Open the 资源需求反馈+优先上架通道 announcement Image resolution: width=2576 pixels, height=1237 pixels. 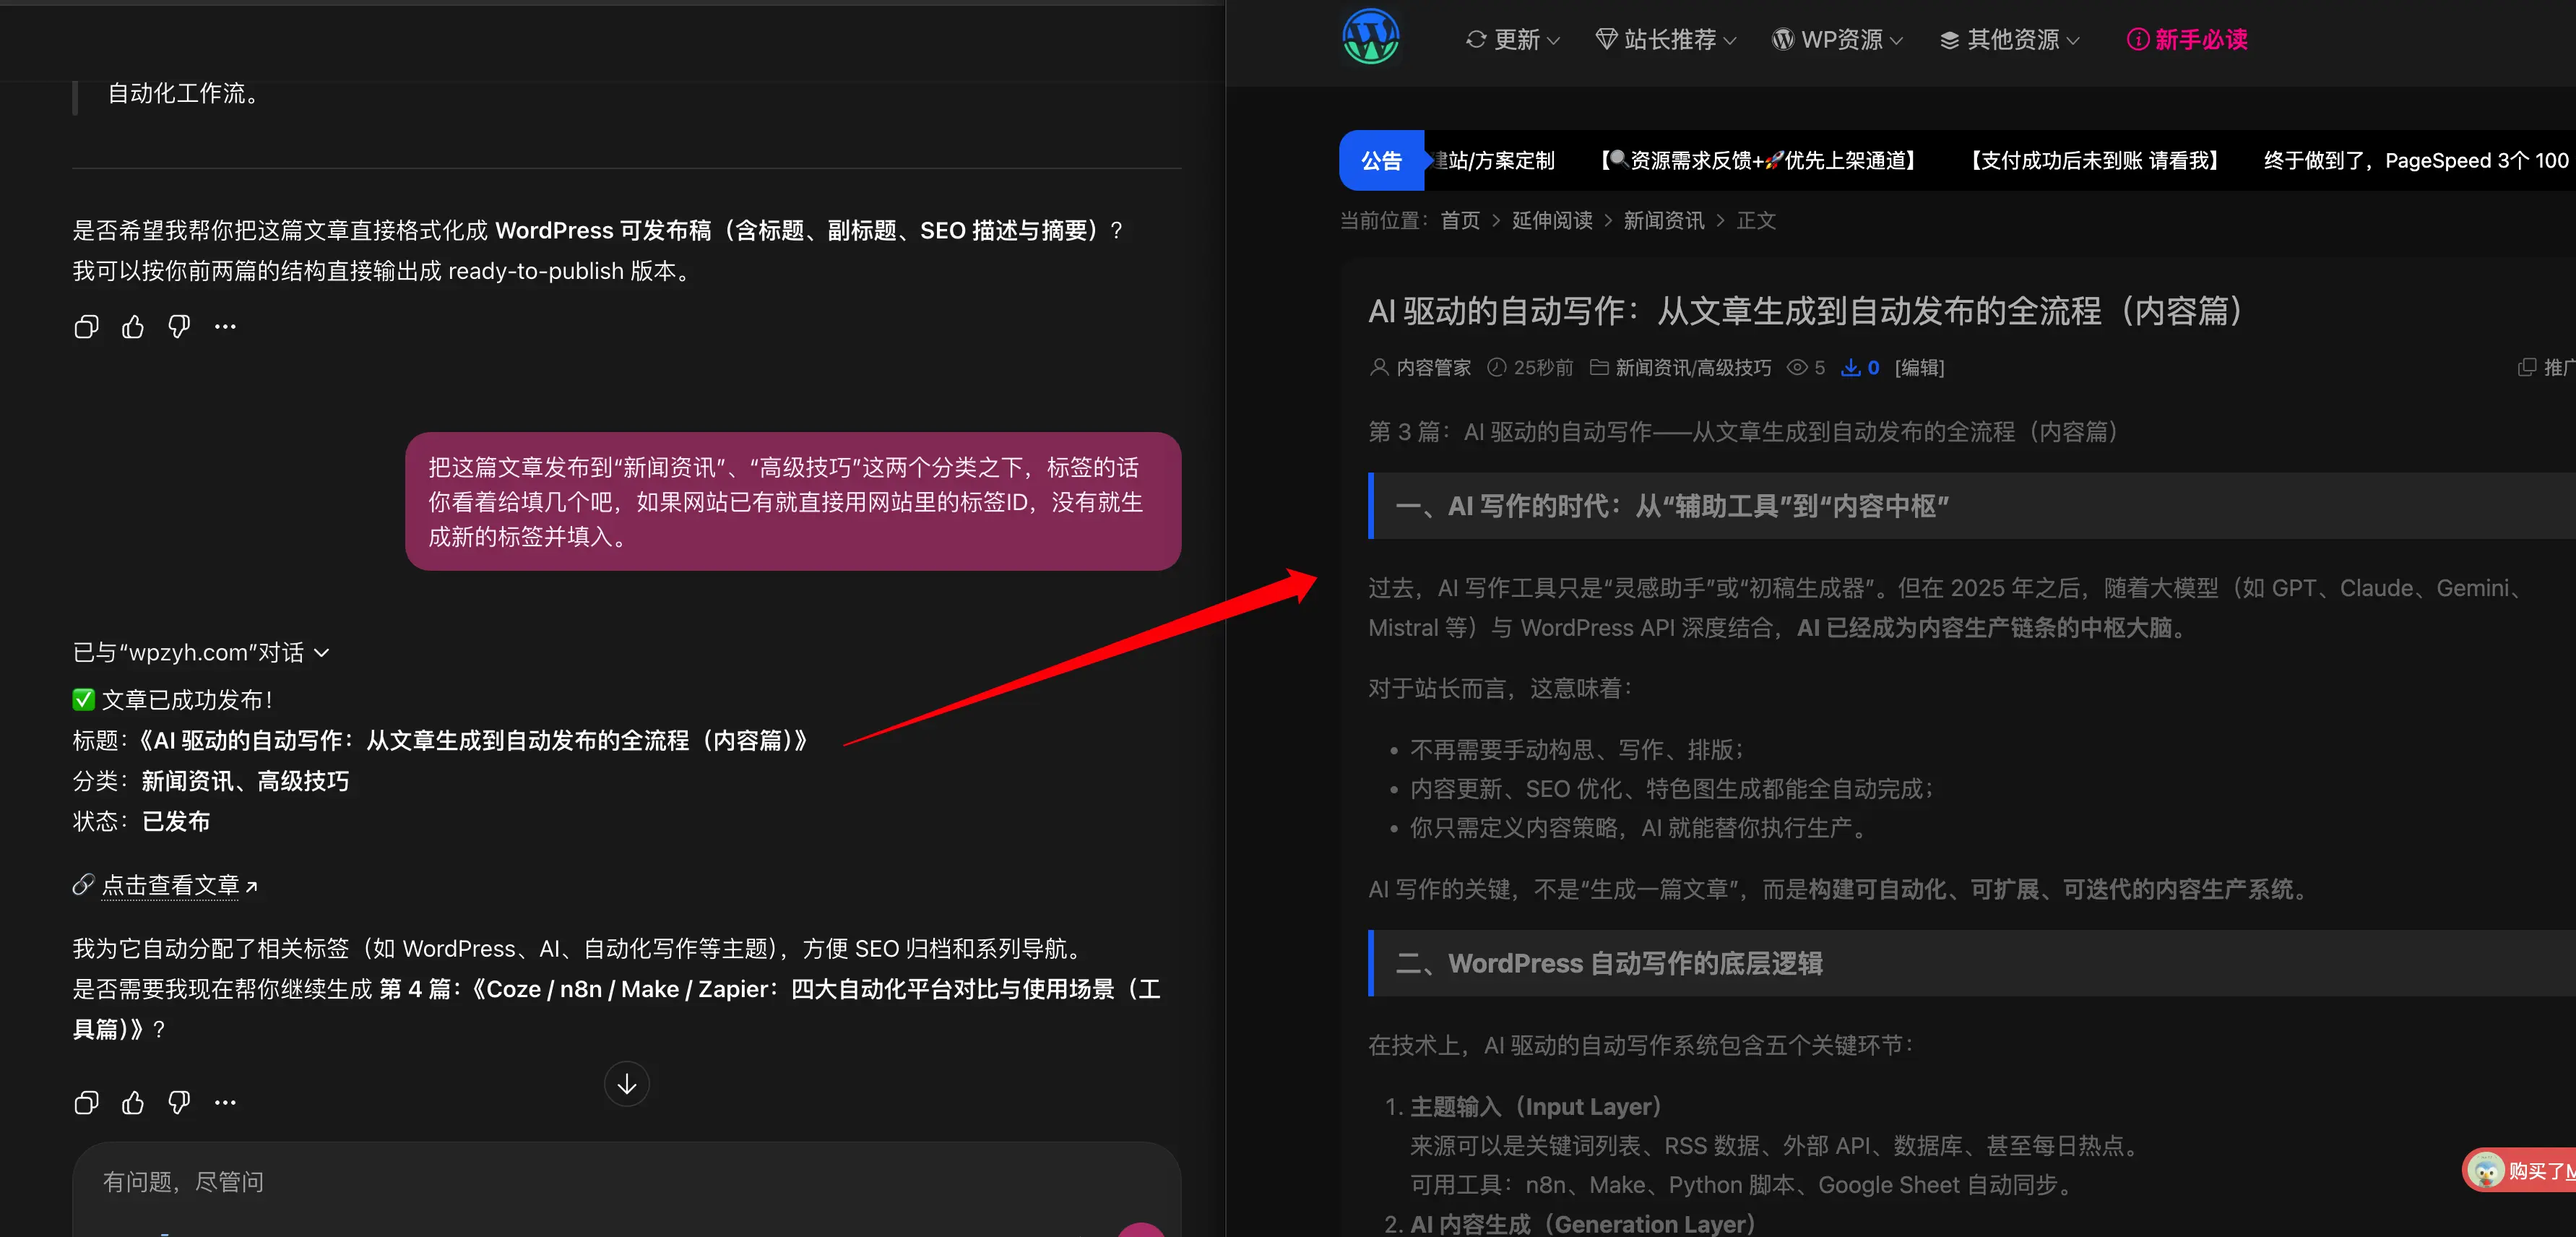[1758, 161]
